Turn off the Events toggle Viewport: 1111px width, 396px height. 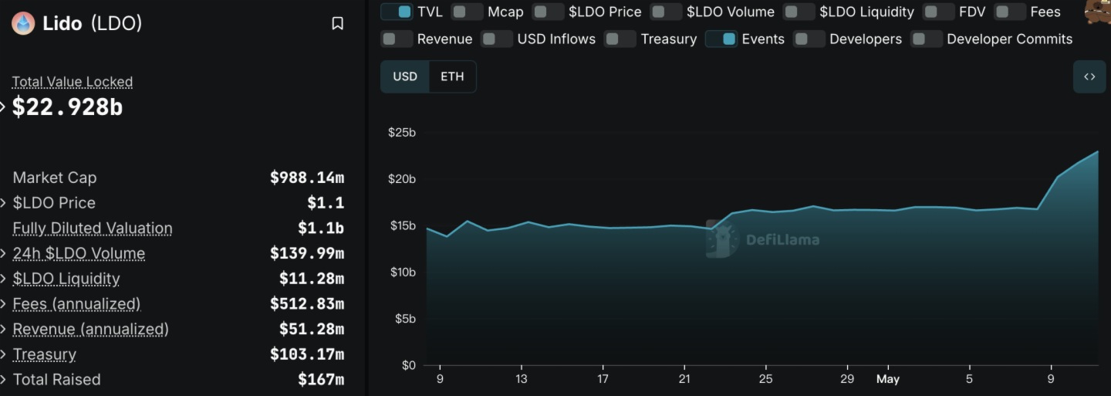(x=721, y=39)
